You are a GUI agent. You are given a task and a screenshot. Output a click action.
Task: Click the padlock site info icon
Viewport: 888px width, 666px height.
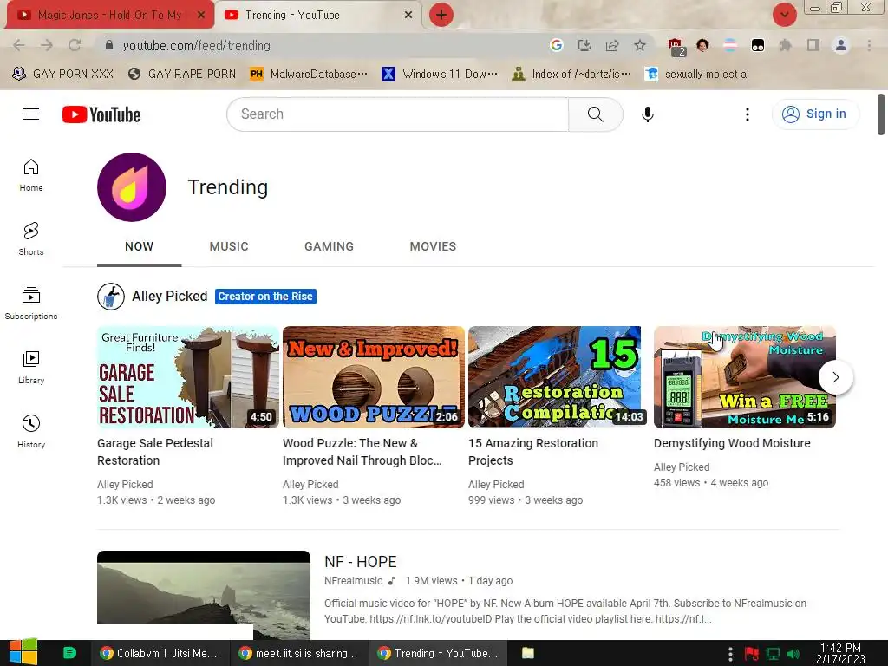click(109, 45)
